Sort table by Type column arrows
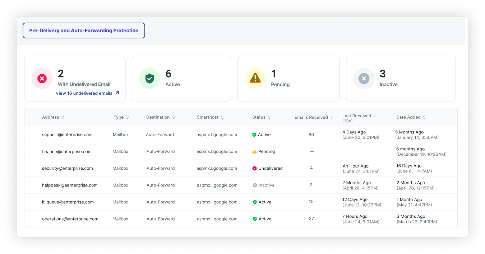The image size is (485, 254). click(127, 117)
